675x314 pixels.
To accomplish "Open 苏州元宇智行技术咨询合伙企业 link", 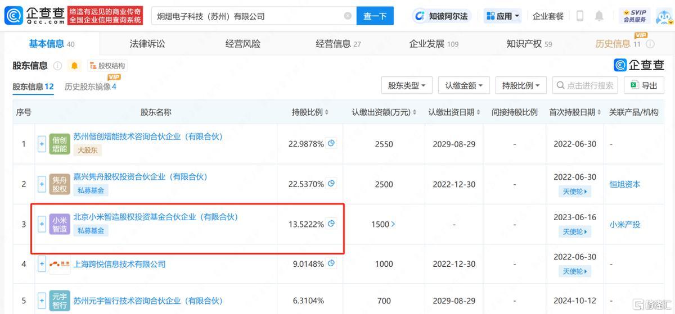I will [x=148, y=302].
